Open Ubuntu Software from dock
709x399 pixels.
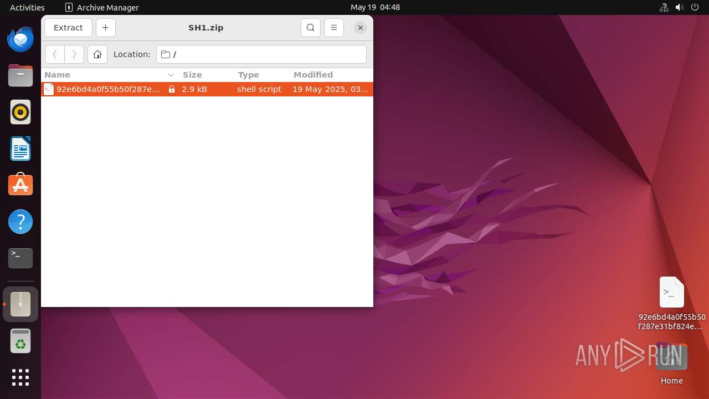click(x=20, y=185)
